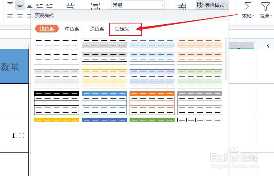
Task: Switch to the 深色系 tab
Action: click(97, 29)
